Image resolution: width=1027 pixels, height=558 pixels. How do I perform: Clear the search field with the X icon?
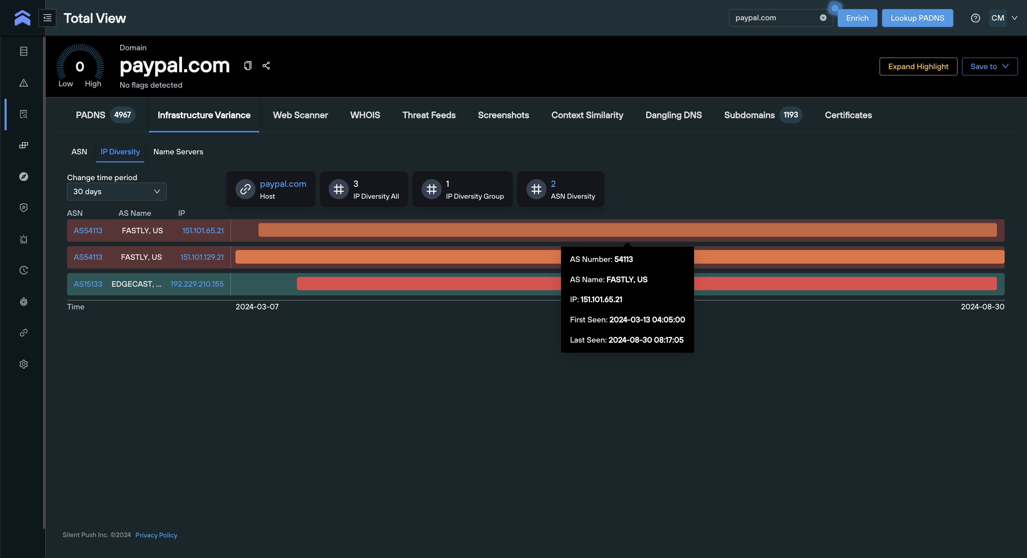coord(823,18)
